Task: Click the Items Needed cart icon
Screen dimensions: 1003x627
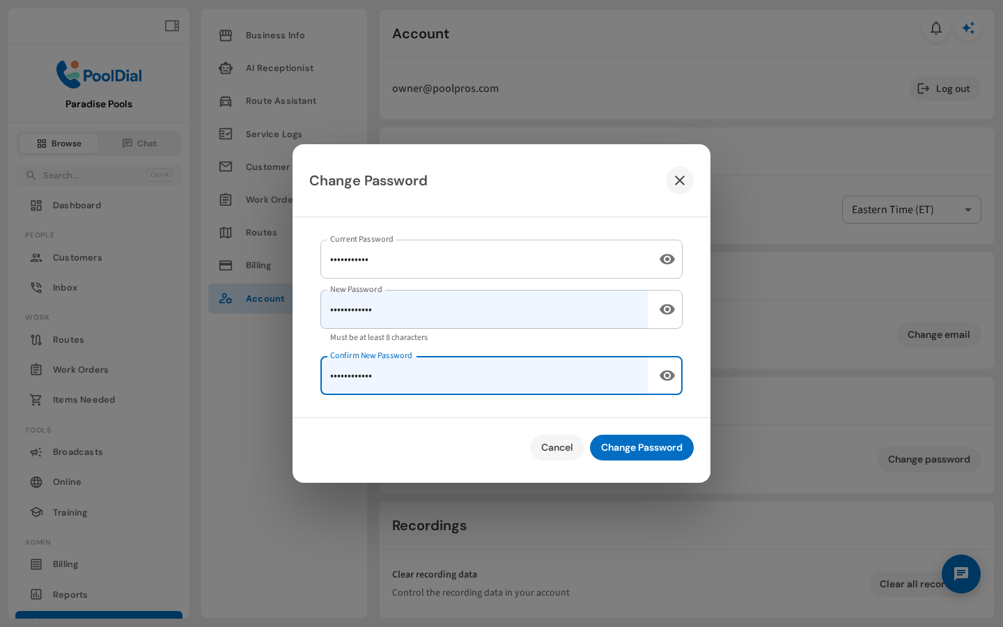Action: 36,400
